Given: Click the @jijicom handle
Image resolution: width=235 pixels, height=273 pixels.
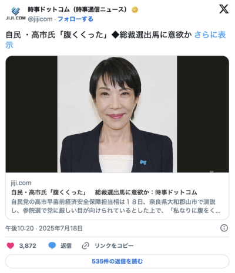Looking at the screenshot, I should 40,19.
